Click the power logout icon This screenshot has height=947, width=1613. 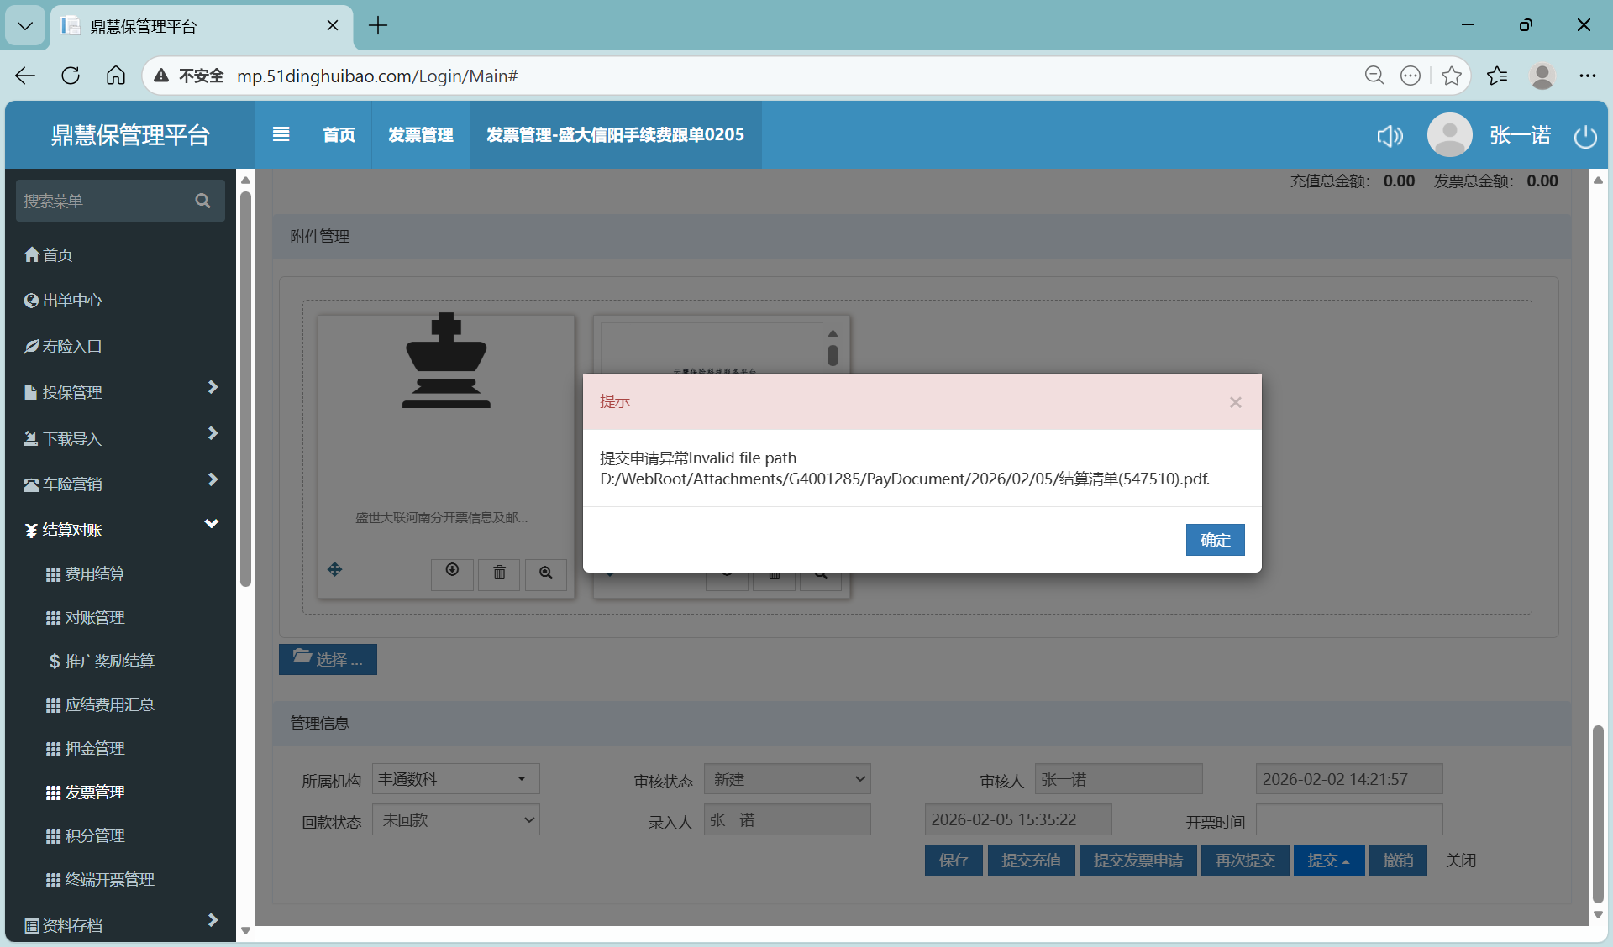click(x=1585, y=136)
